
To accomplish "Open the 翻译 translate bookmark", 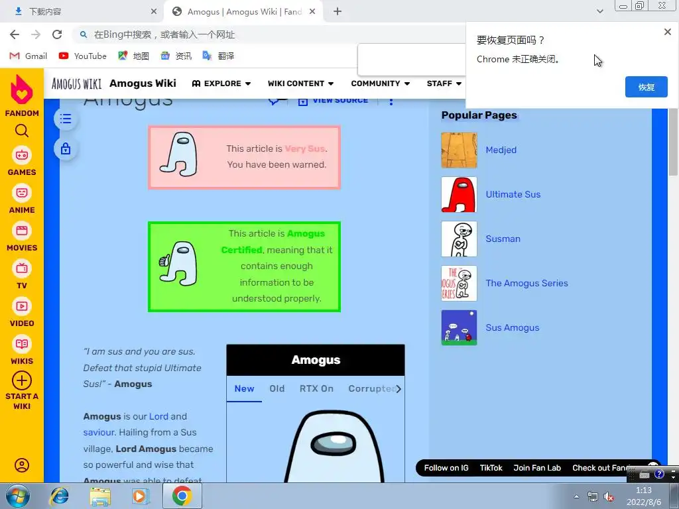I will pos(219,56).
